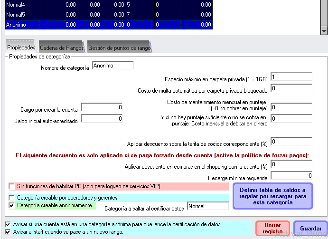Image resolution: width=328 pixels, height=239 pixels.
Task: Uncheck Avisar si una cuenta está en categoría anónima
Action: point(8,224)
